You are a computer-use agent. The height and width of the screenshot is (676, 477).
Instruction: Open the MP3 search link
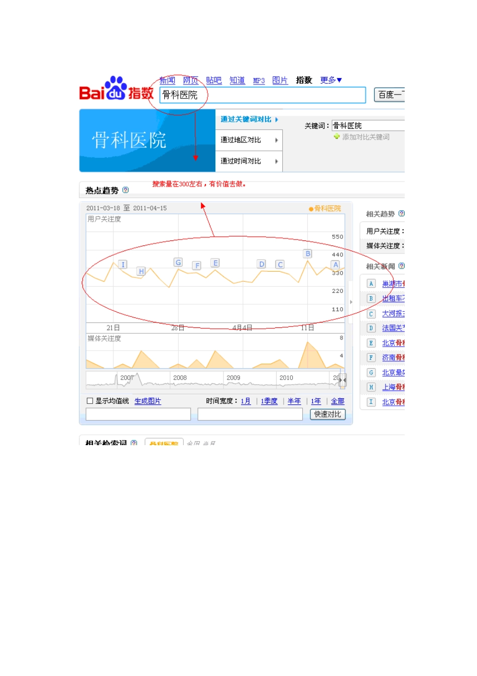(259, 80)
